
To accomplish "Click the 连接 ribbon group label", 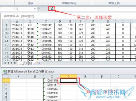I will coord(30,3).
